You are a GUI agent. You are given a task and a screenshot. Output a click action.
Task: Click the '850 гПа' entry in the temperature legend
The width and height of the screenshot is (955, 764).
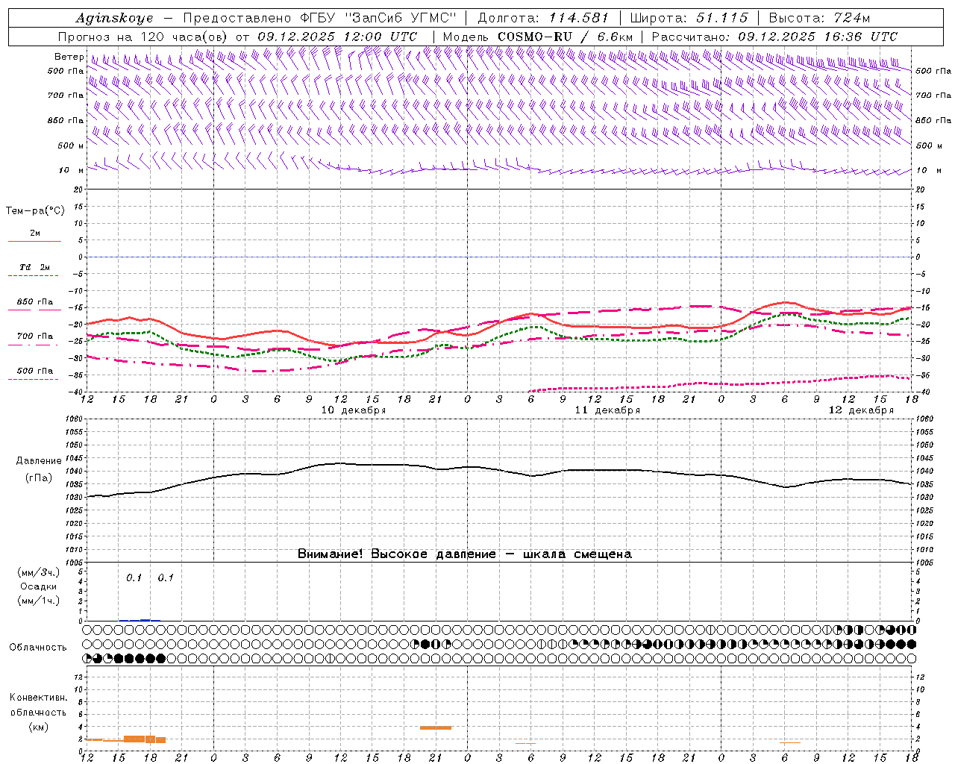(35, 302)
